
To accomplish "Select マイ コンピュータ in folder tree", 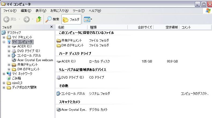I will 23,42.
